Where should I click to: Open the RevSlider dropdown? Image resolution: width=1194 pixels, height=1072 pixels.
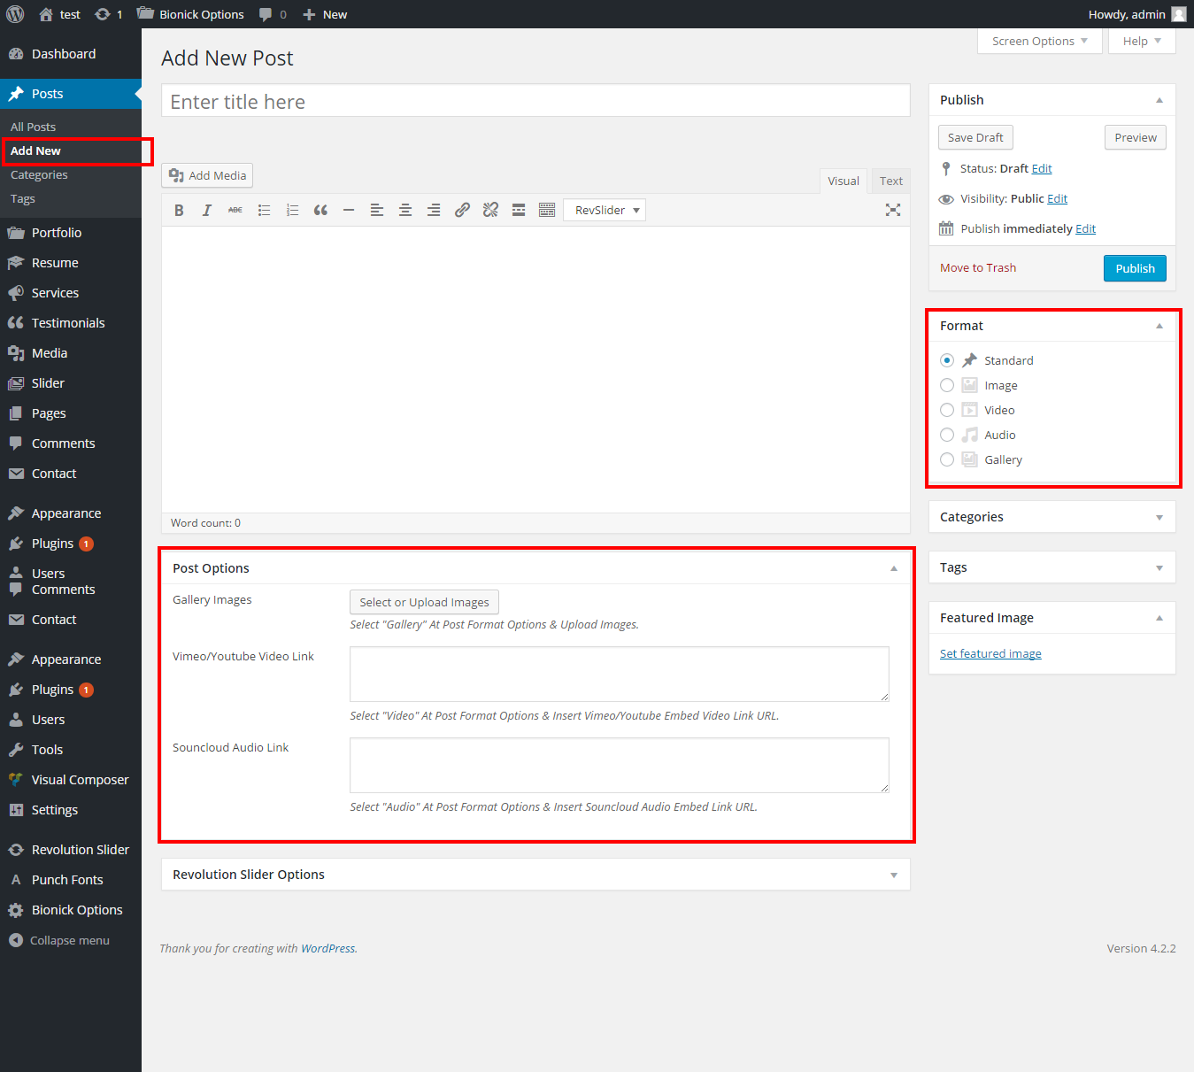[605, 211]
